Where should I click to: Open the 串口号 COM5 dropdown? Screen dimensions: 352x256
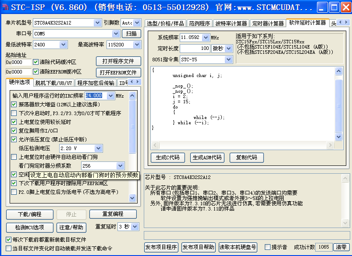coord(116,34)
